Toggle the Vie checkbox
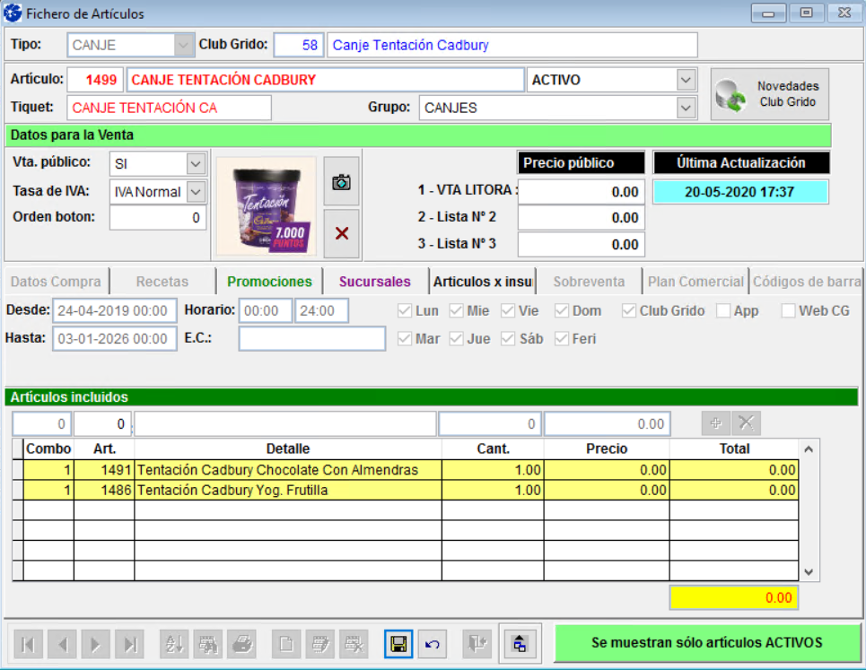866x670 pixels. pyautogui.click(x=508, y=310)
